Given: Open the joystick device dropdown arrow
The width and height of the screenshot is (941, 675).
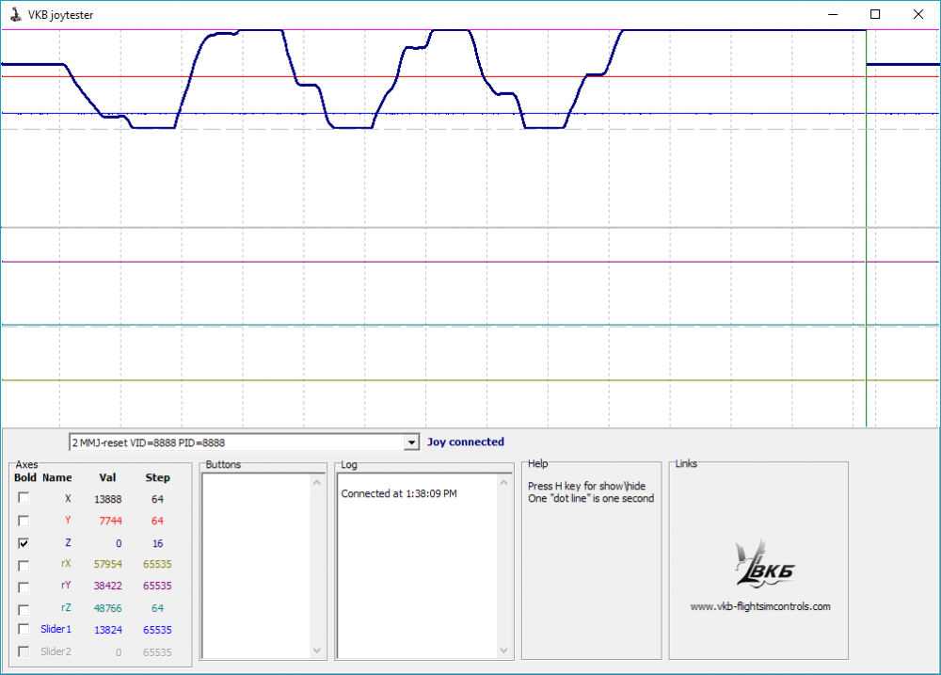Looking at the screenshot, I should [x=411, y=442].
